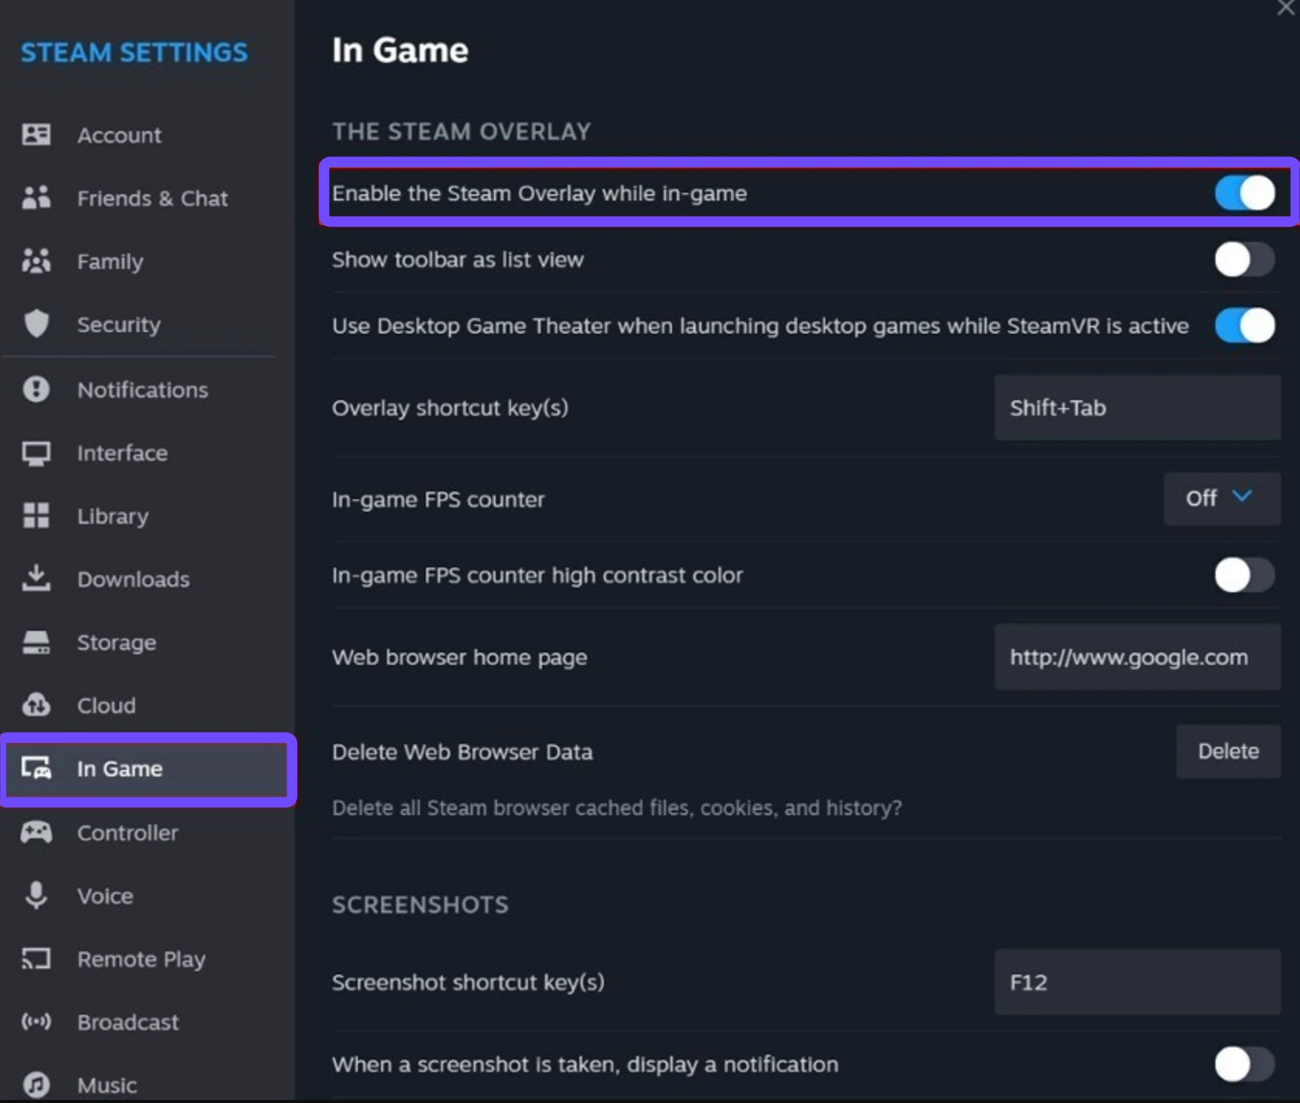The height and width of the screenshot is (1103, 1300).
Task: Click the Security shield icon
Action: [36, 324]
